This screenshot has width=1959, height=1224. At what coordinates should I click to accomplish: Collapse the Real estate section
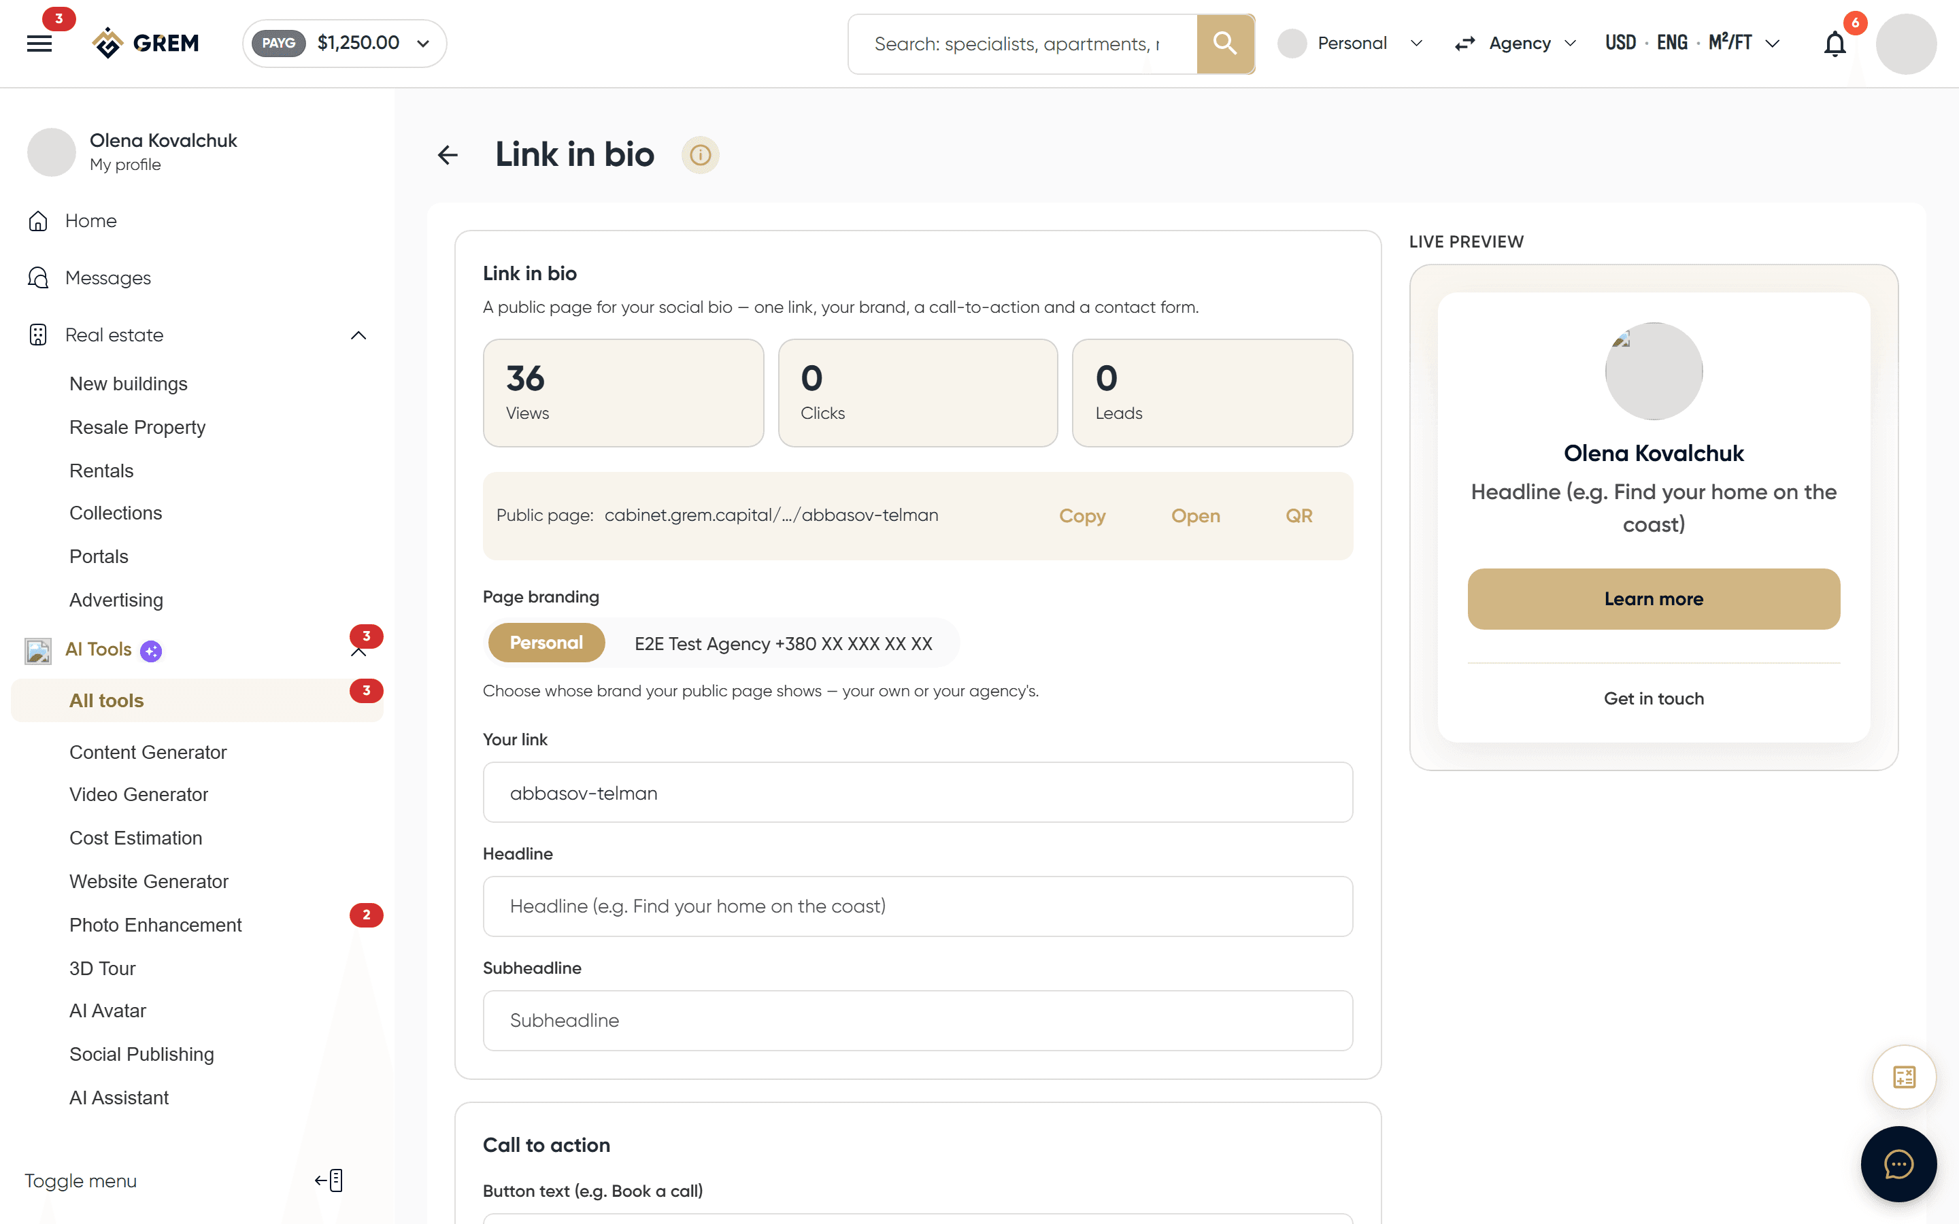tap(358, 335)
